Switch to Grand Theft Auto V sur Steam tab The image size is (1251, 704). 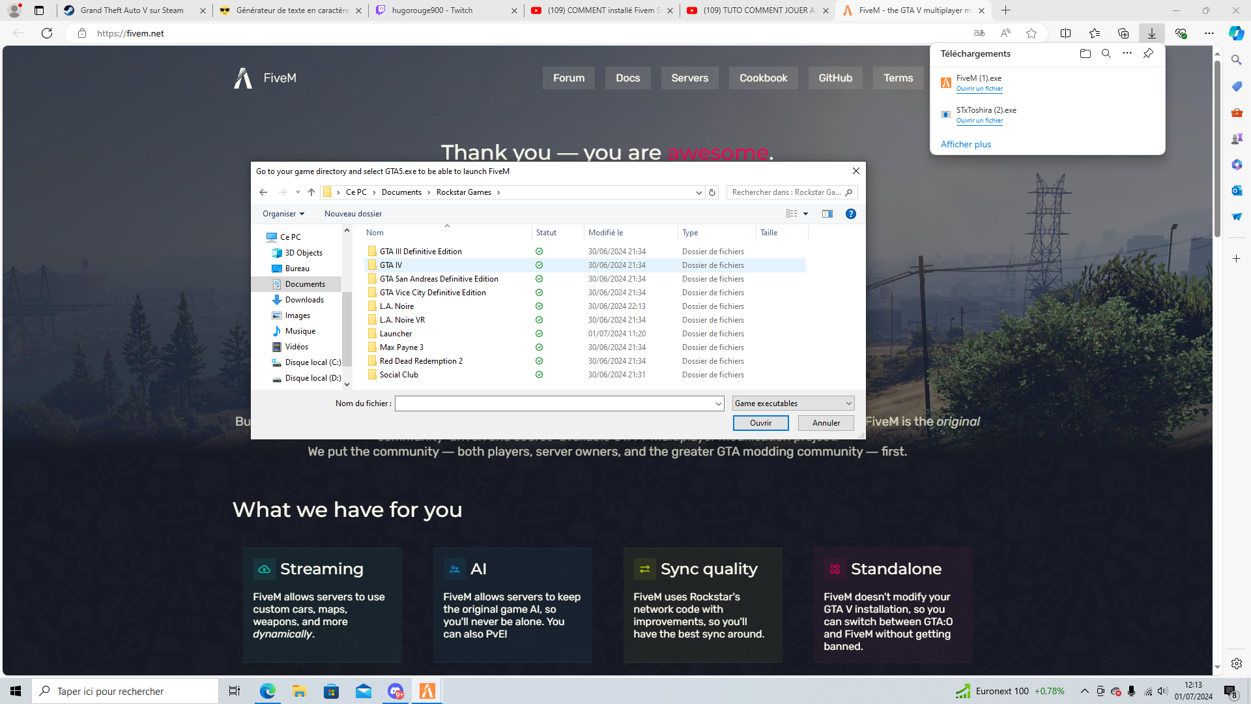136,10
